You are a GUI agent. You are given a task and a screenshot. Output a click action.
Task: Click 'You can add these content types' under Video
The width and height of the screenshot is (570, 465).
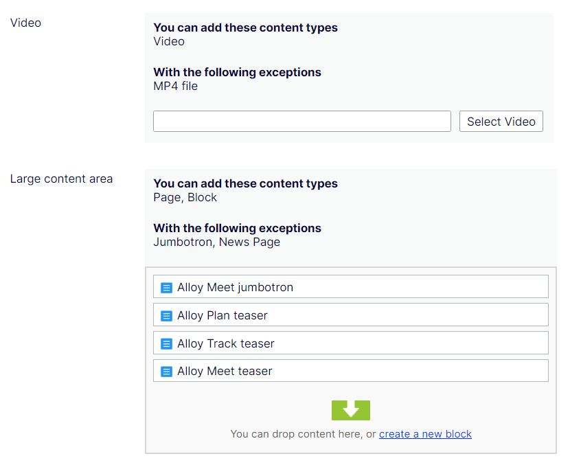[245, 28]
